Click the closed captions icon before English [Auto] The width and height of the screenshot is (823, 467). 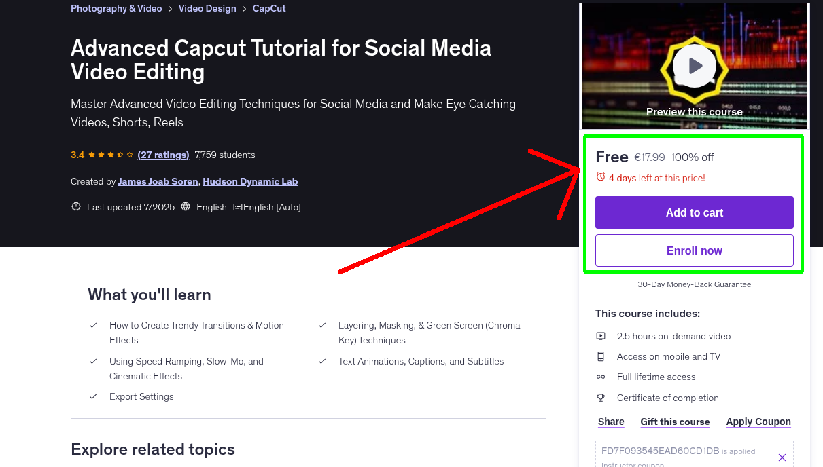(x=238, y=207)
